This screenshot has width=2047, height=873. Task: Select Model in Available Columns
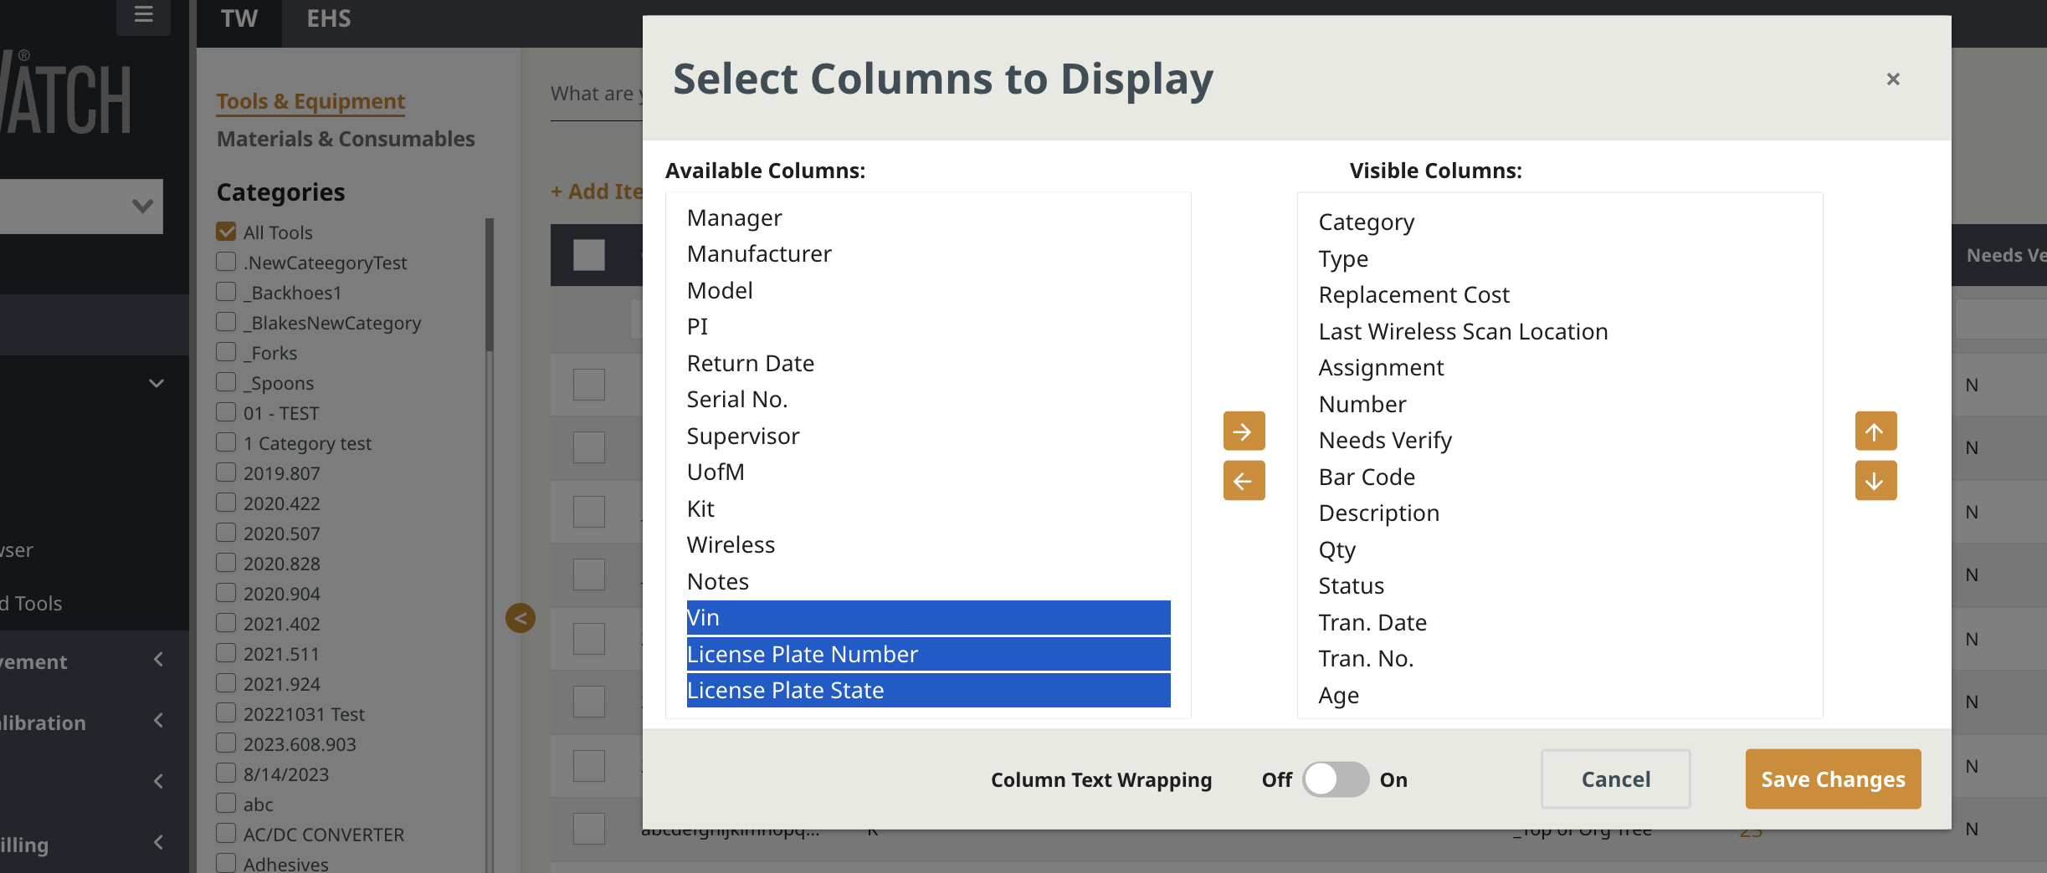(928, 291)
